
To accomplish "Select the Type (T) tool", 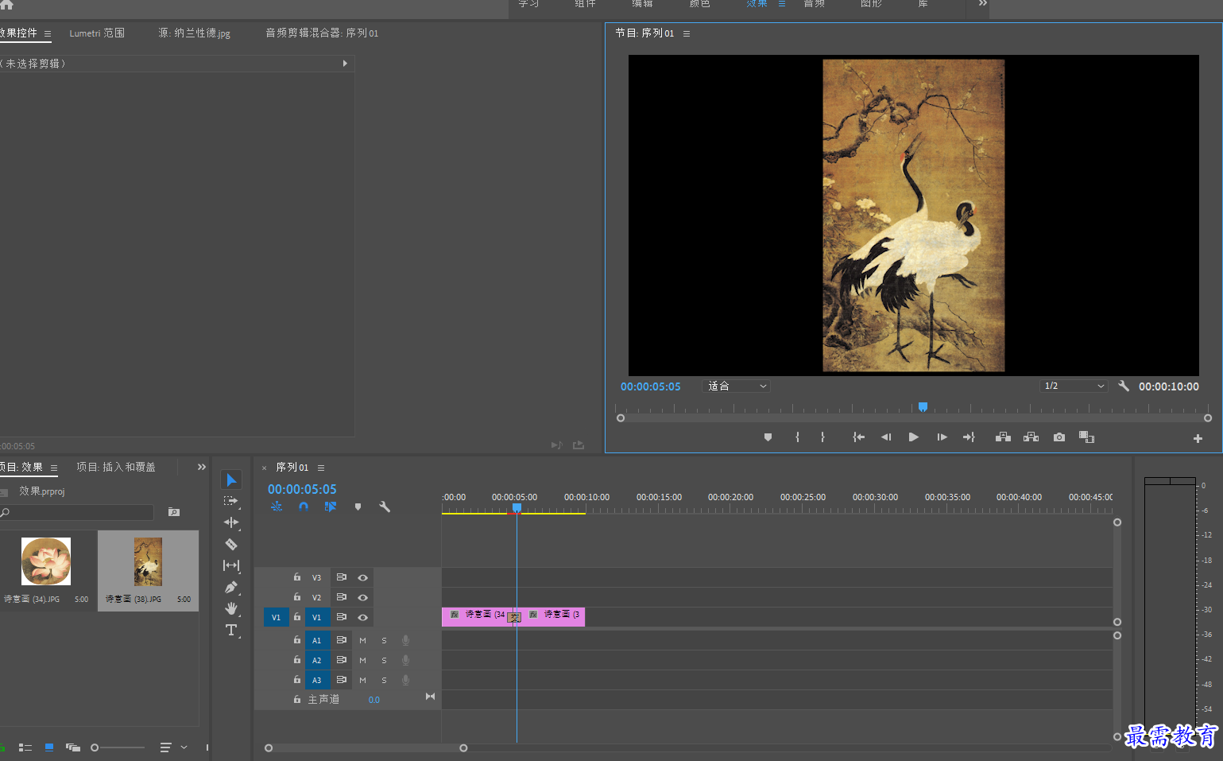I will (x=231, y=630).
